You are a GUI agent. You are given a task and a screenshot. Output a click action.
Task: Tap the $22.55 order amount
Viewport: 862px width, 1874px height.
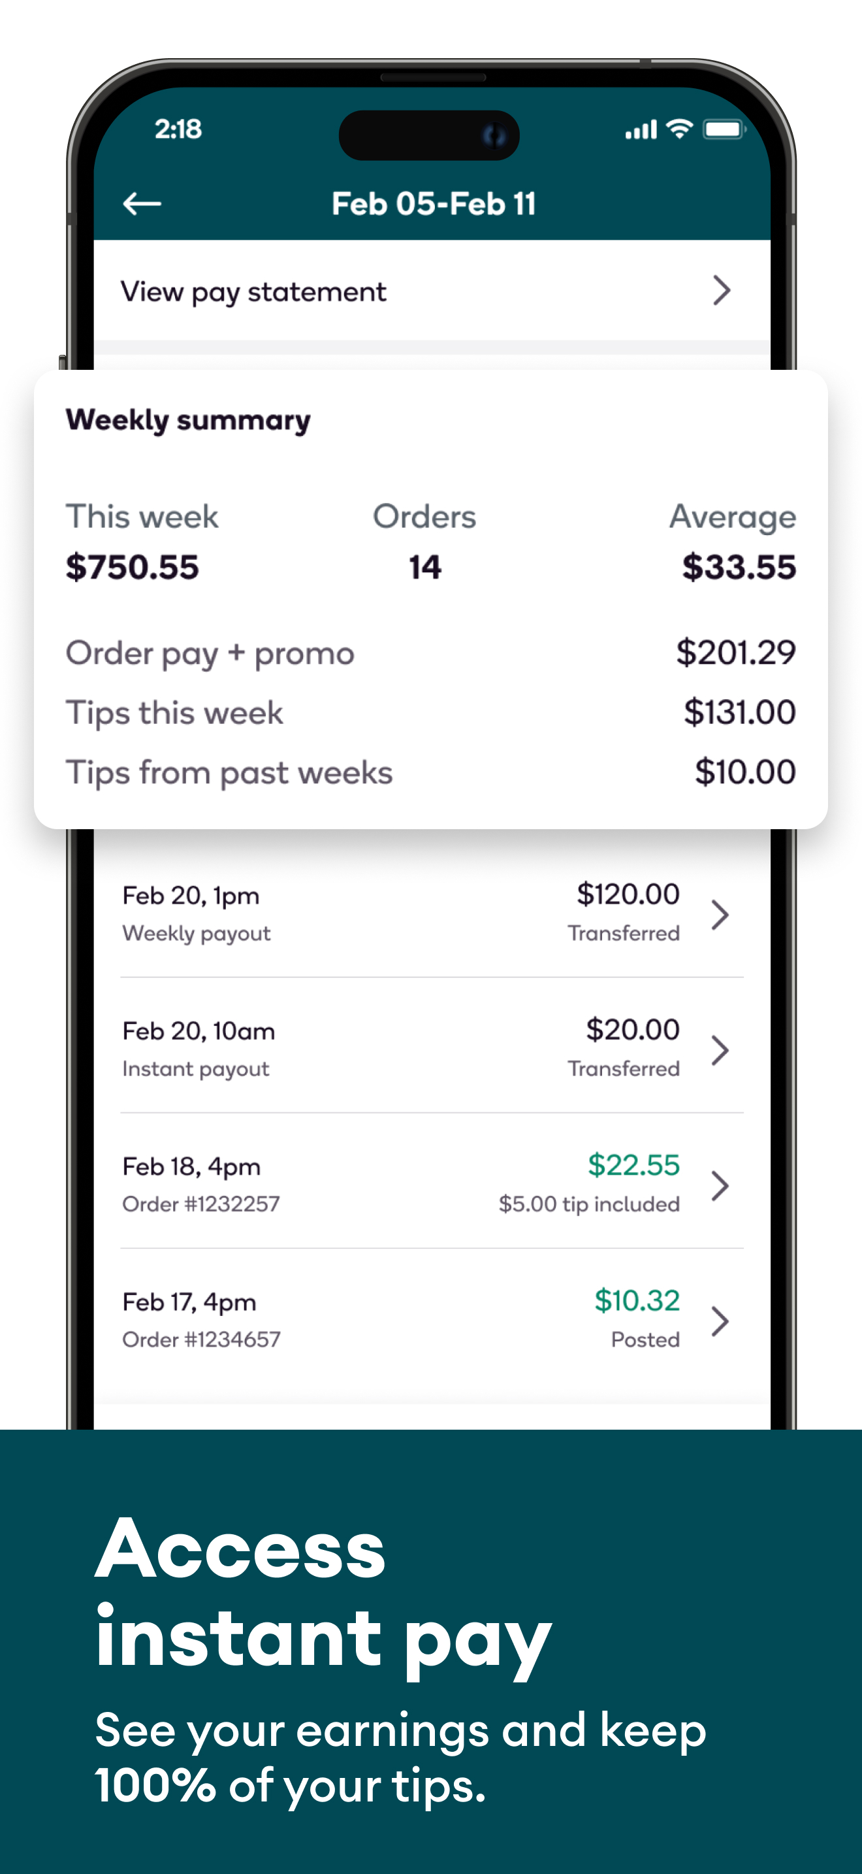tap(633, 1164)
